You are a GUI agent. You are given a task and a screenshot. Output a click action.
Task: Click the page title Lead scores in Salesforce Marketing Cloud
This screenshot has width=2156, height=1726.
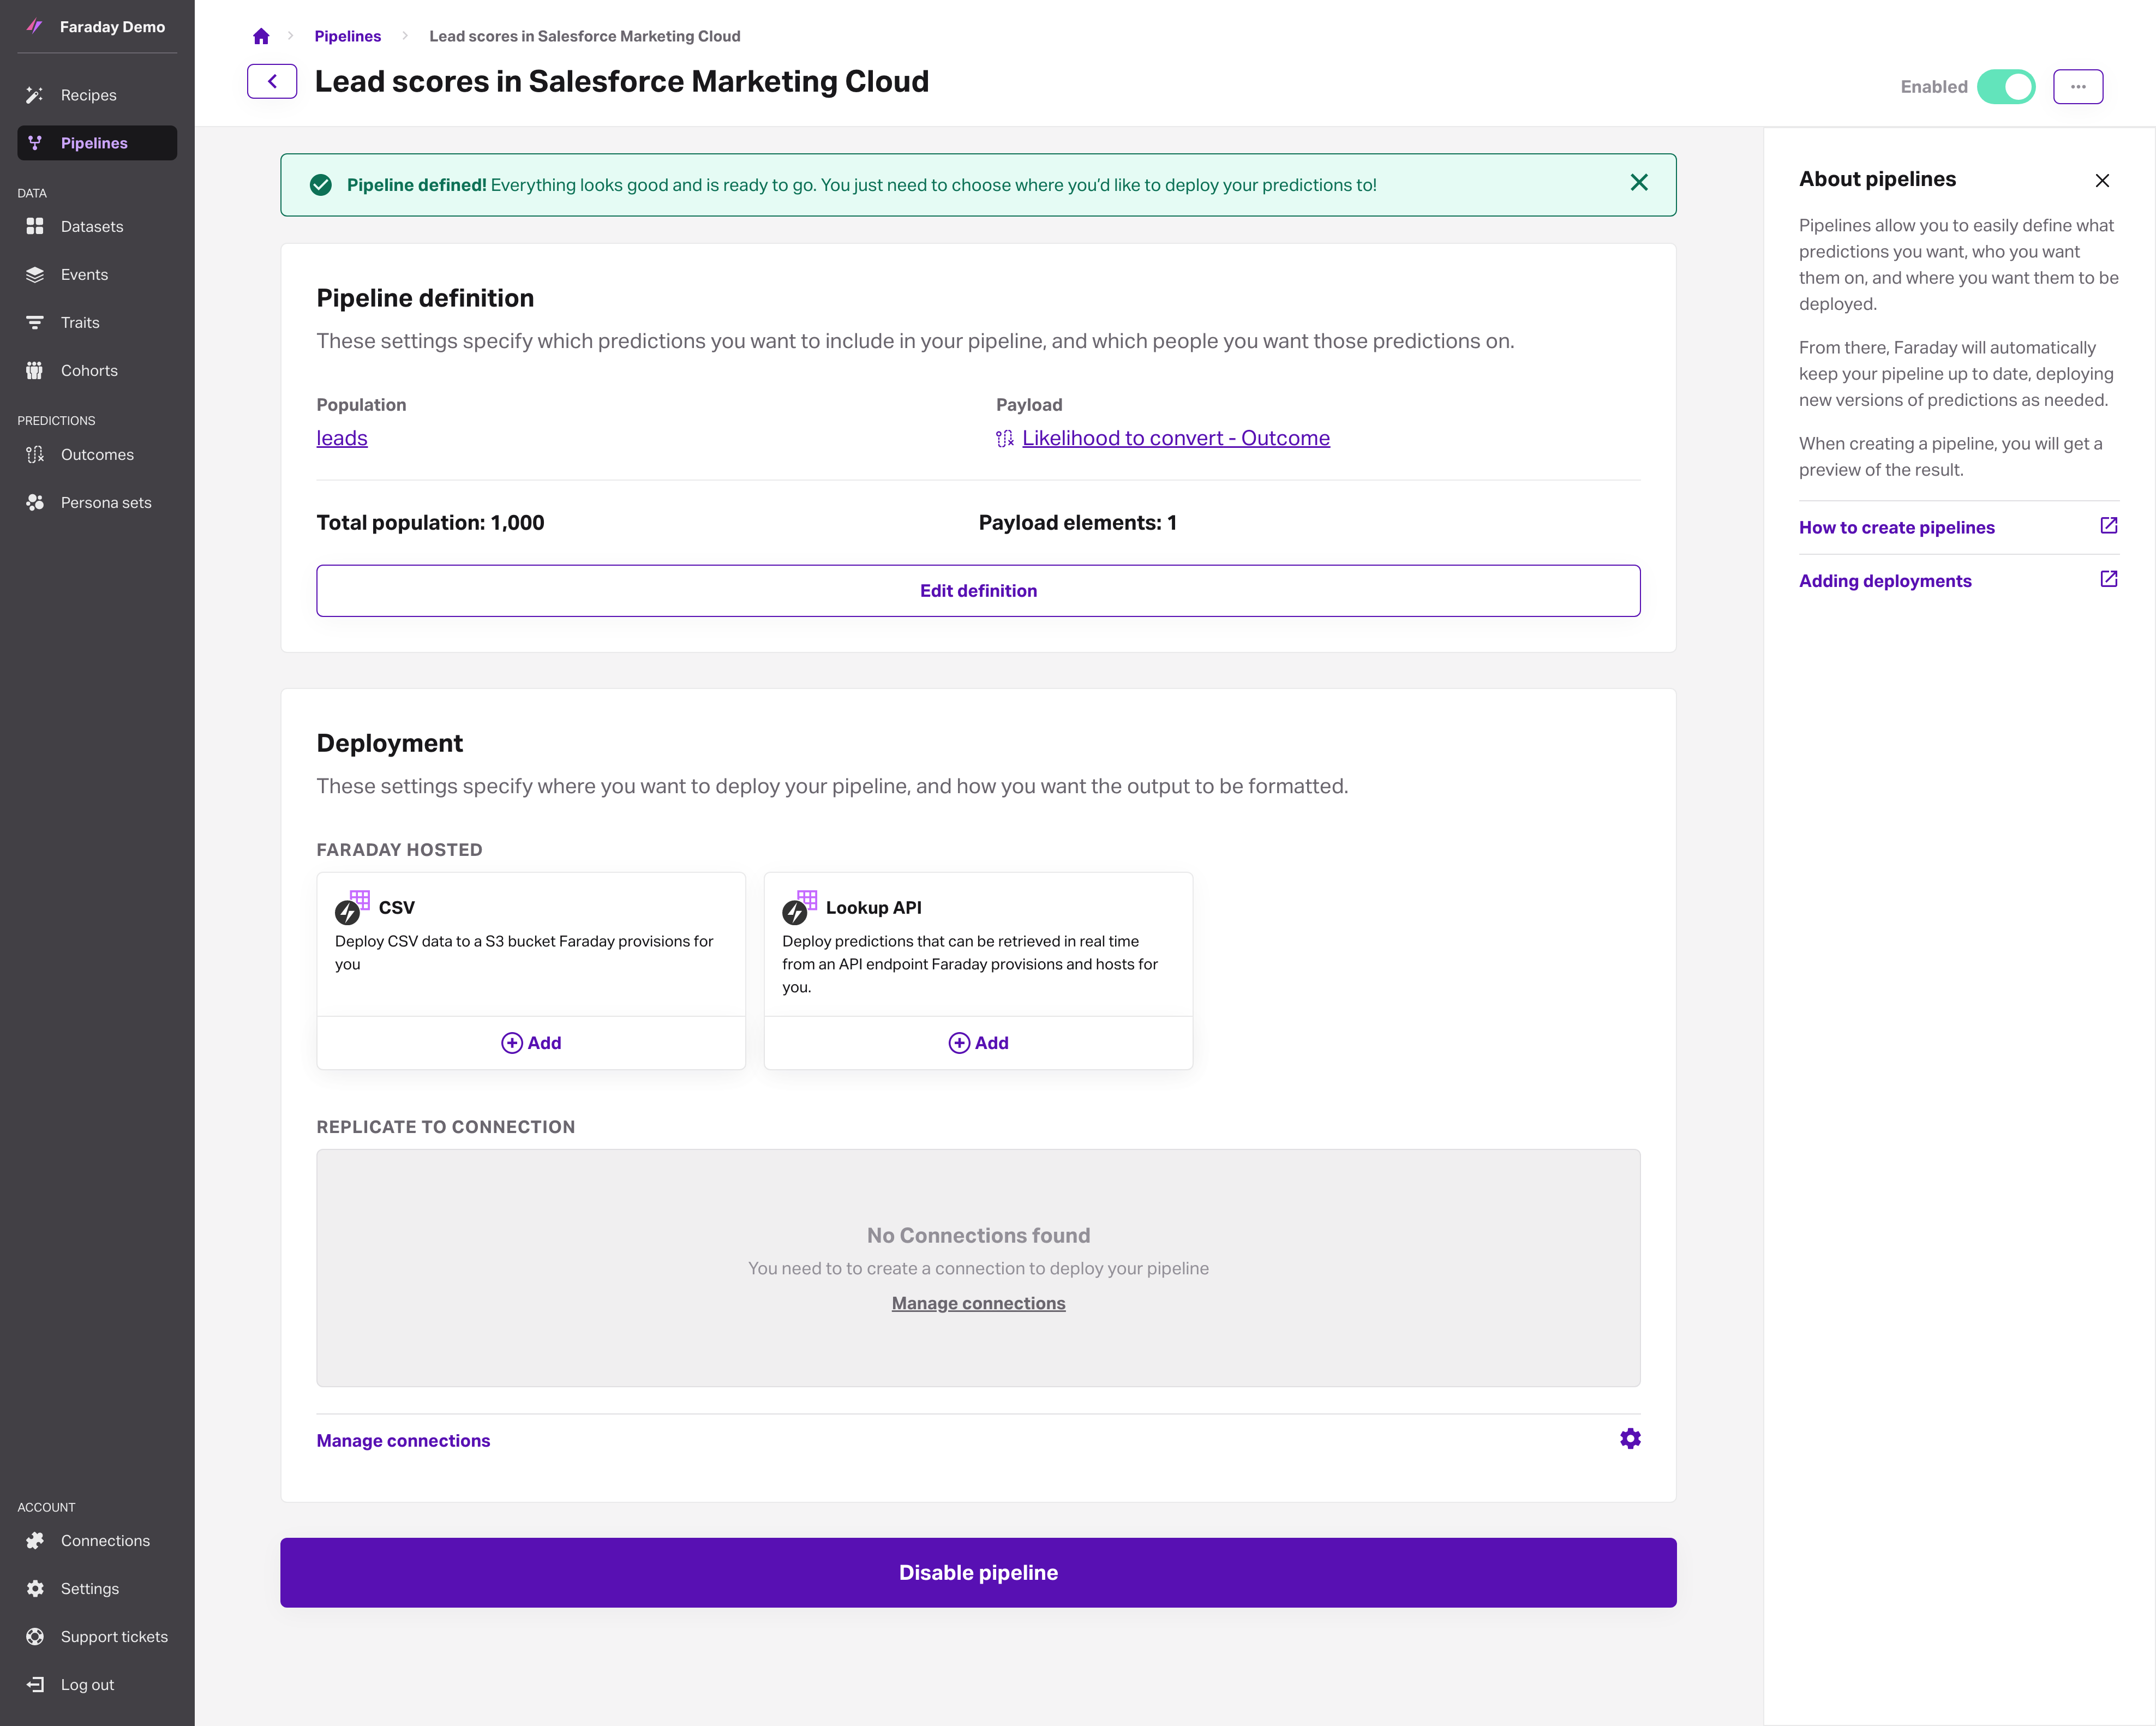tap(621, 81)
